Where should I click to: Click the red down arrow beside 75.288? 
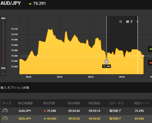point(45,111)
